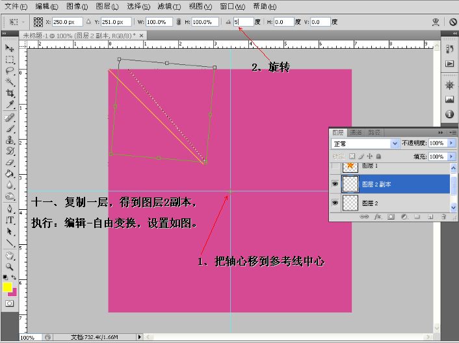Toggle lock layer position
Image resolution: width=459 pixels, height=343 pixels.
click(x=370, y=157)
